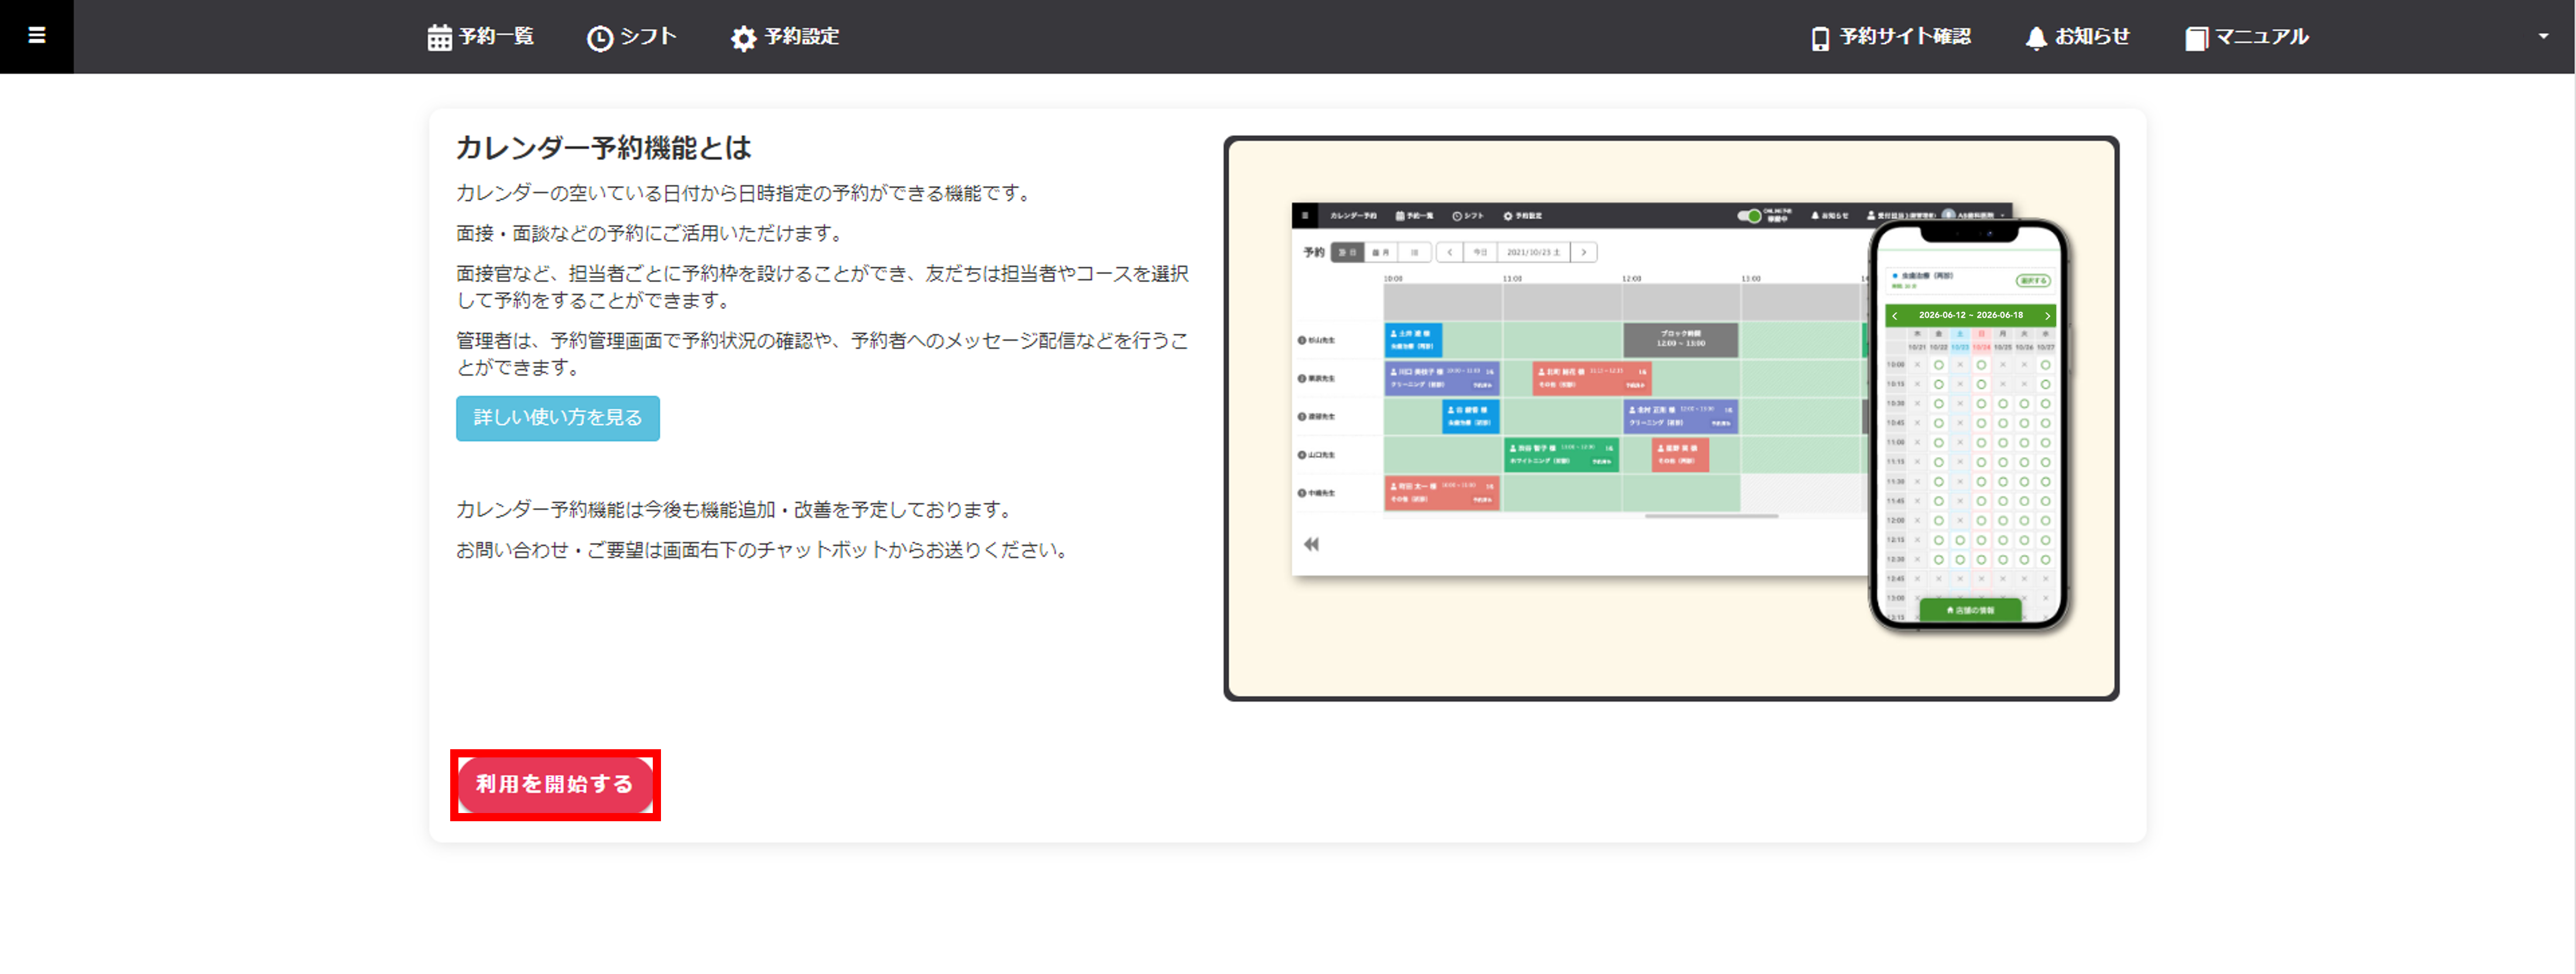This screenshot has width=2576, height=974.
Task: Click the horizontal scrollbar under the preview calendar
Action: pos(1711,516)
